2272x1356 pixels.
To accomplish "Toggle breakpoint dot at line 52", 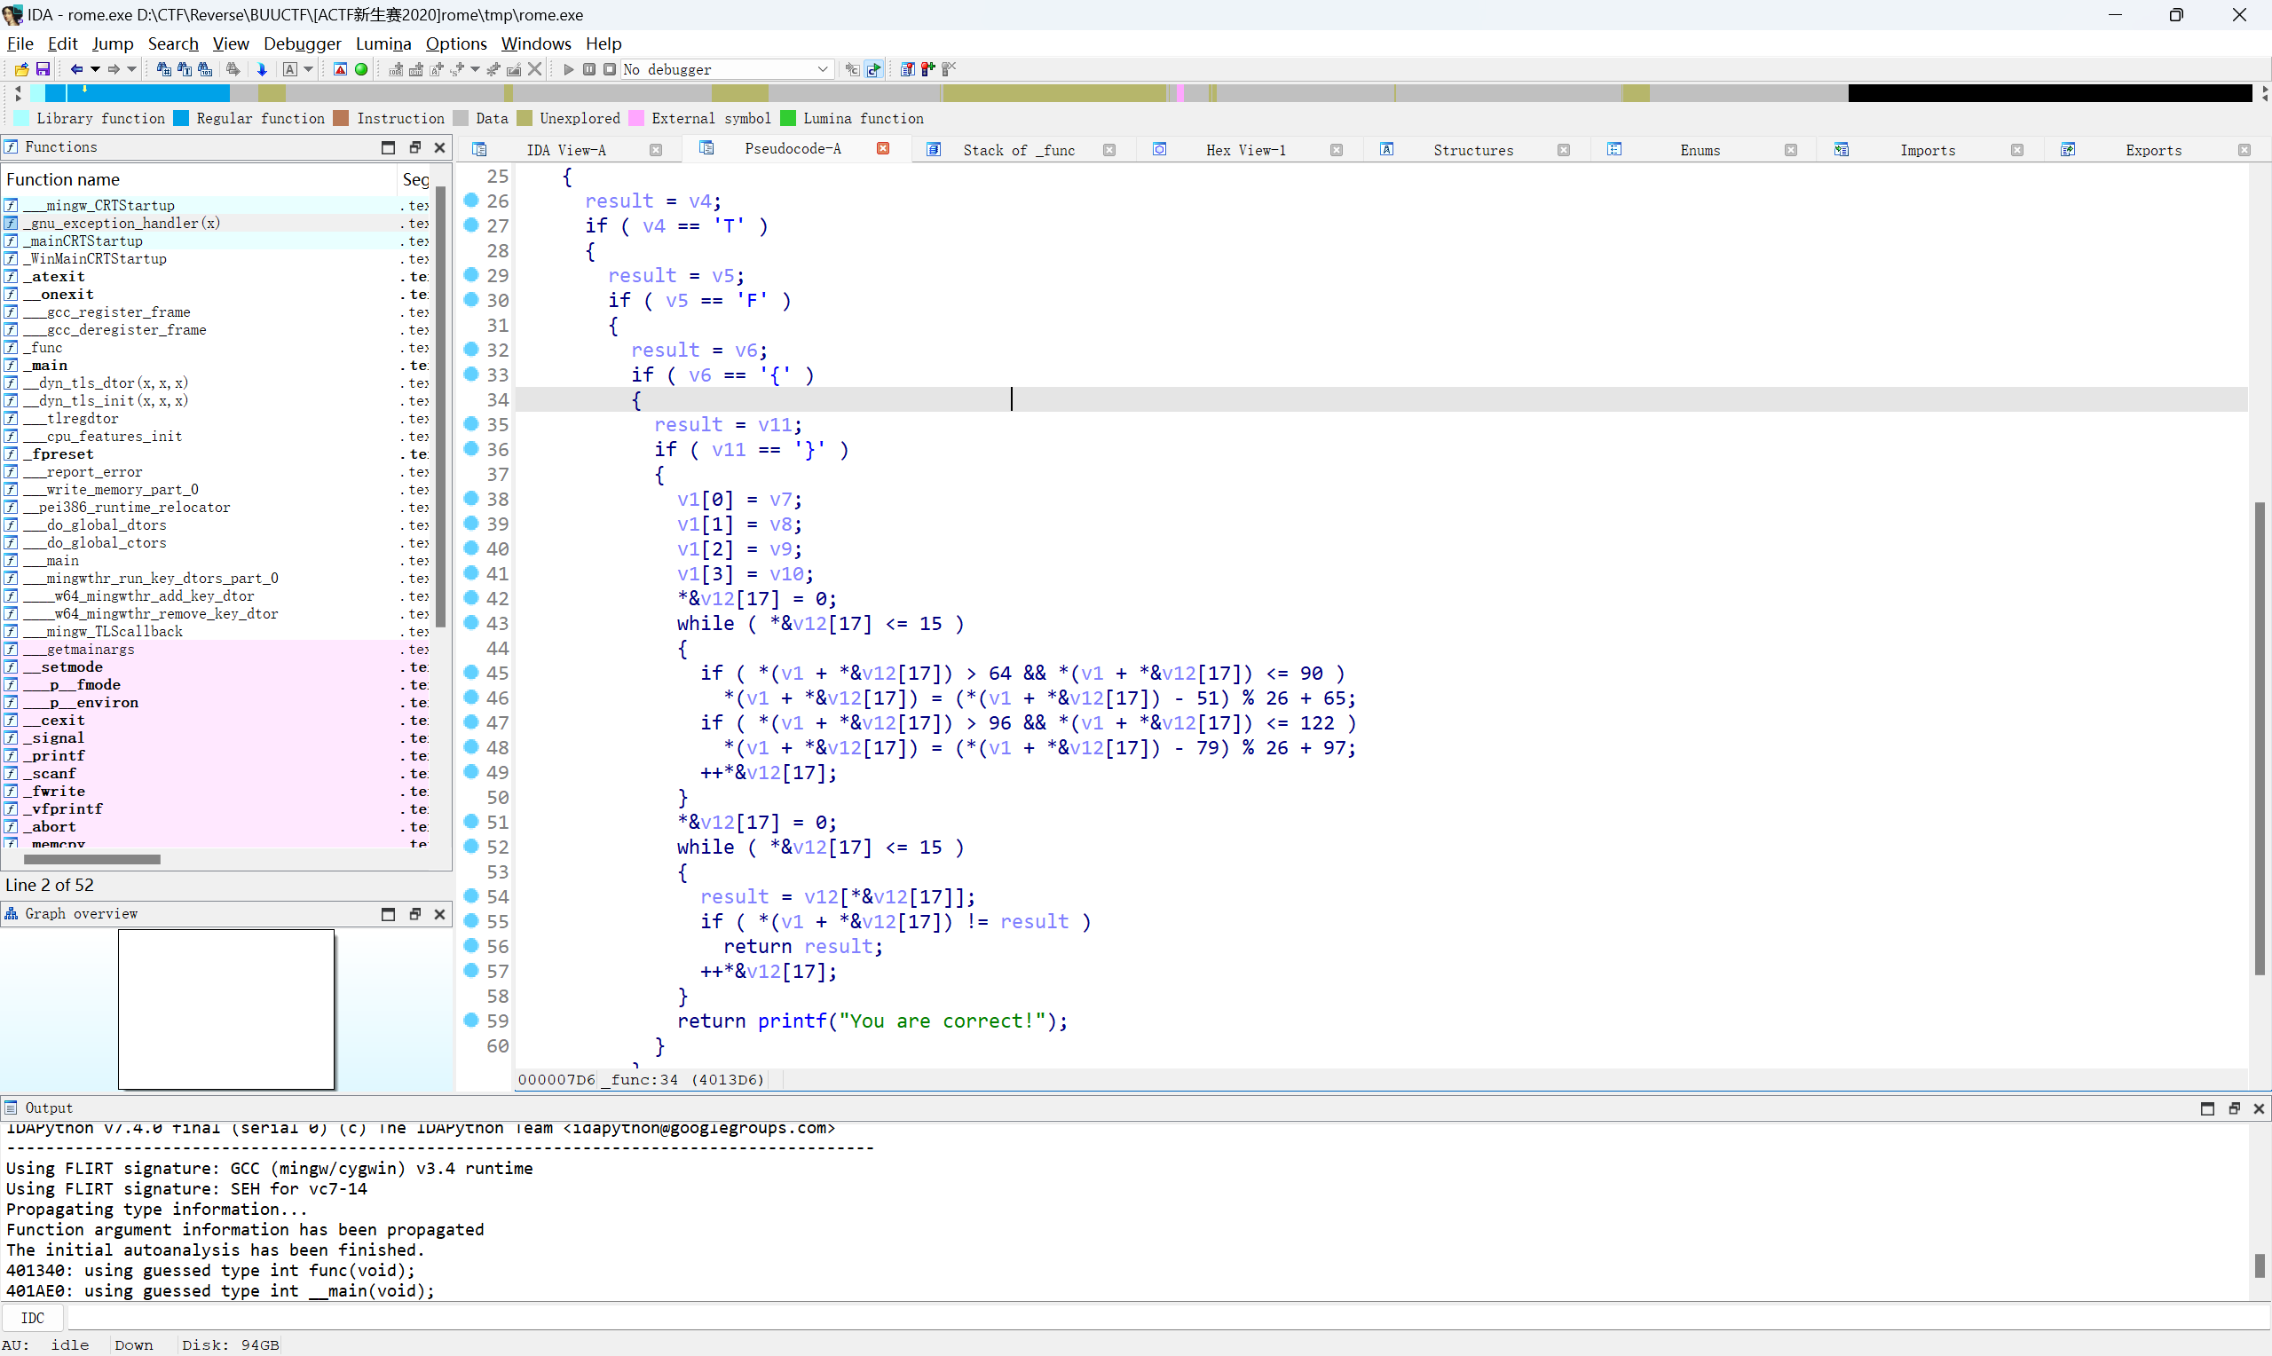I will 471,846.
